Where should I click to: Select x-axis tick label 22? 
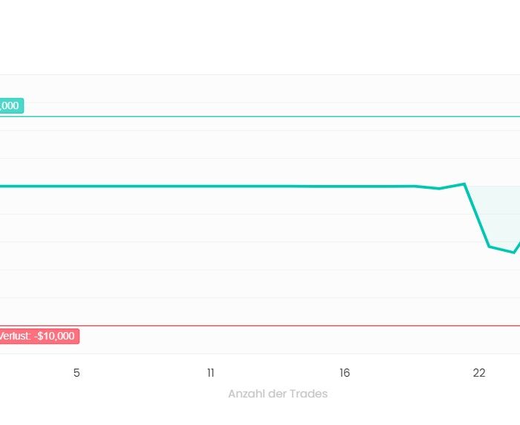tap(479, 373)
